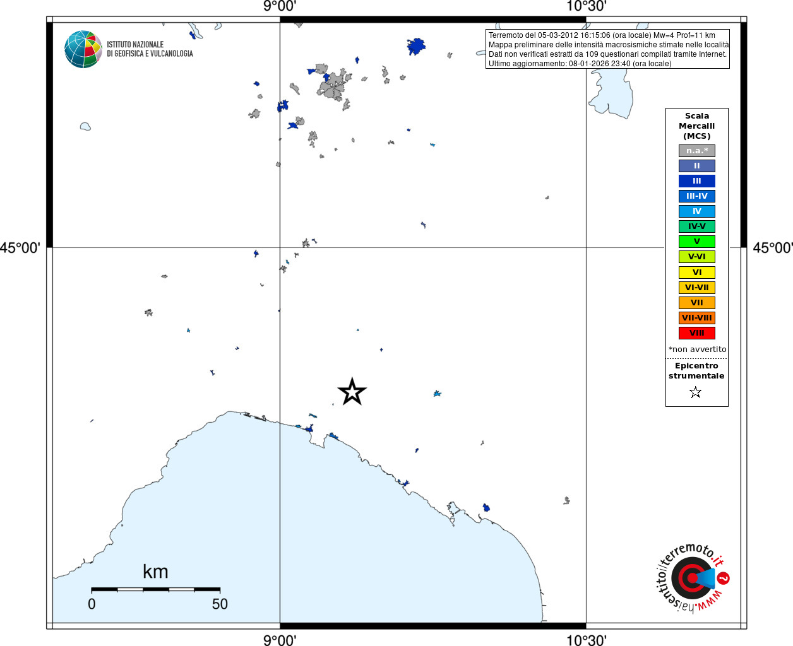Select the IV-V green legend swatch

point(697,226)
